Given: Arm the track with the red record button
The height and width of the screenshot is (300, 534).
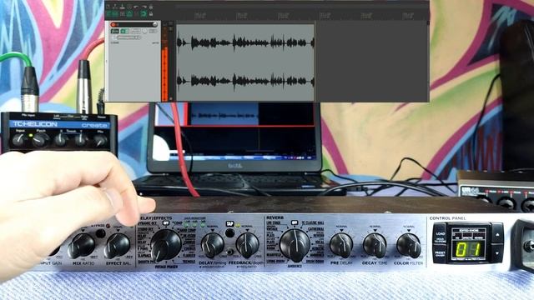Looking at the screenshot, I should click(113, 24).
